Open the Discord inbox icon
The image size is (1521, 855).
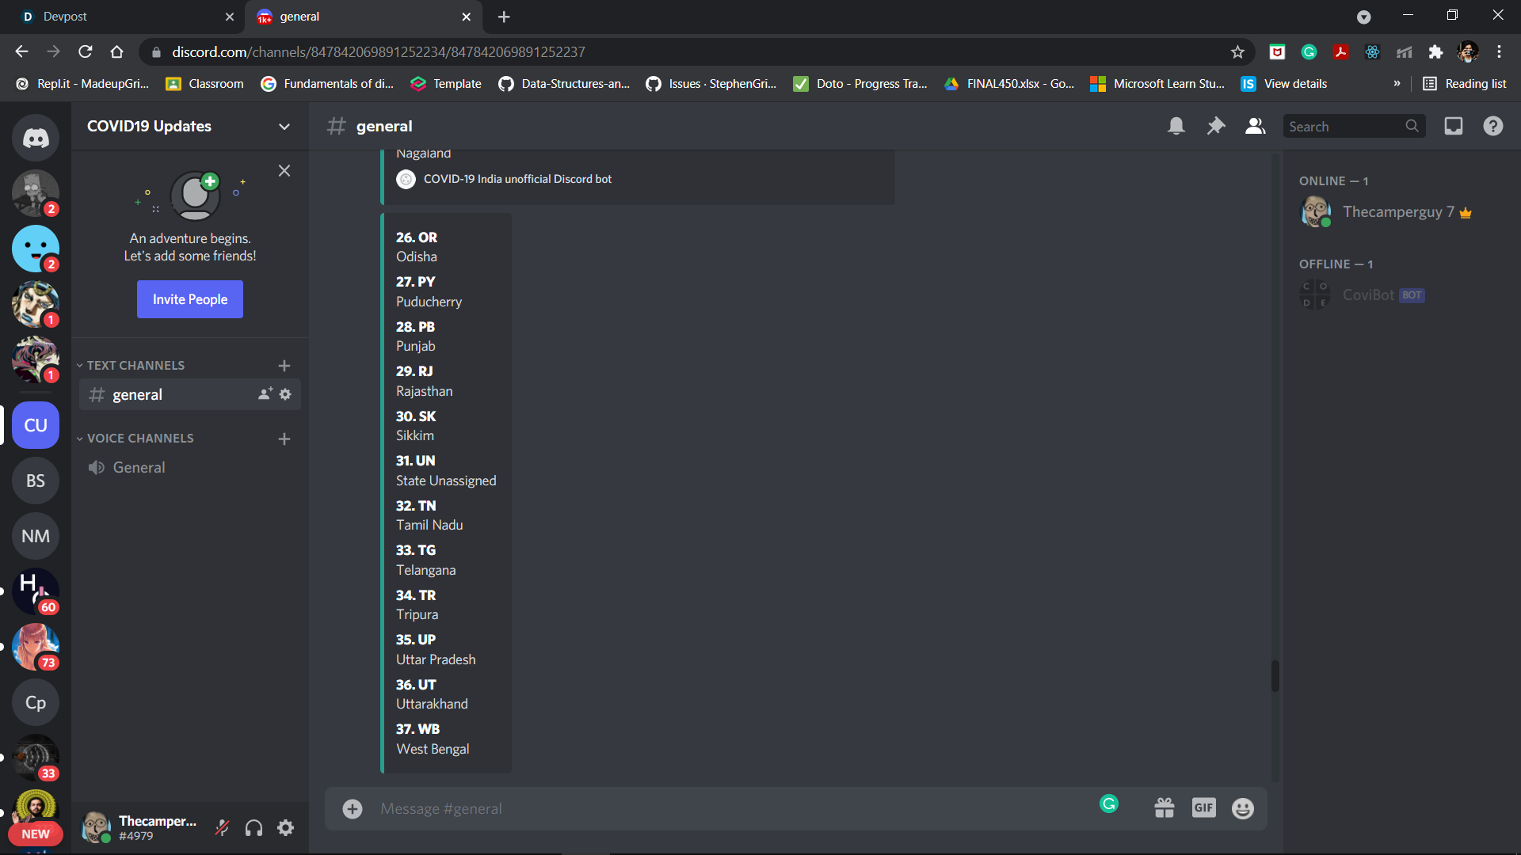pos(1453,126)
